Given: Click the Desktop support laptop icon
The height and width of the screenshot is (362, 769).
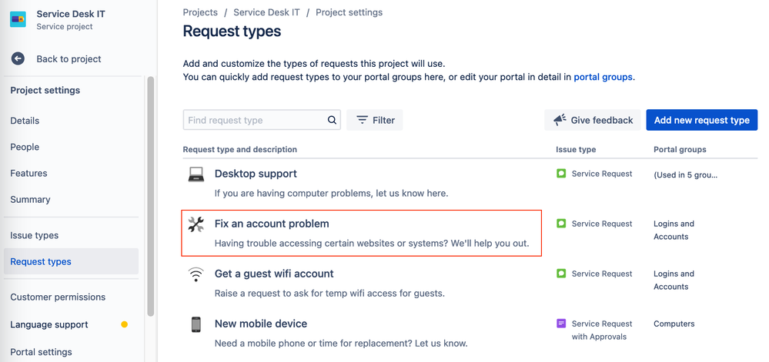Looking at the screenshot, I should (196, 174).
